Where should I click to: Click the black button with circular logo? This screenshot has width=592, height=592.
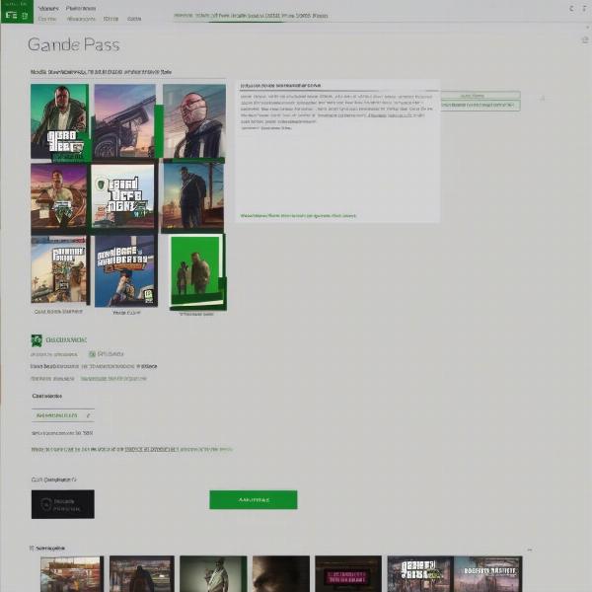(x=63, y=504)
